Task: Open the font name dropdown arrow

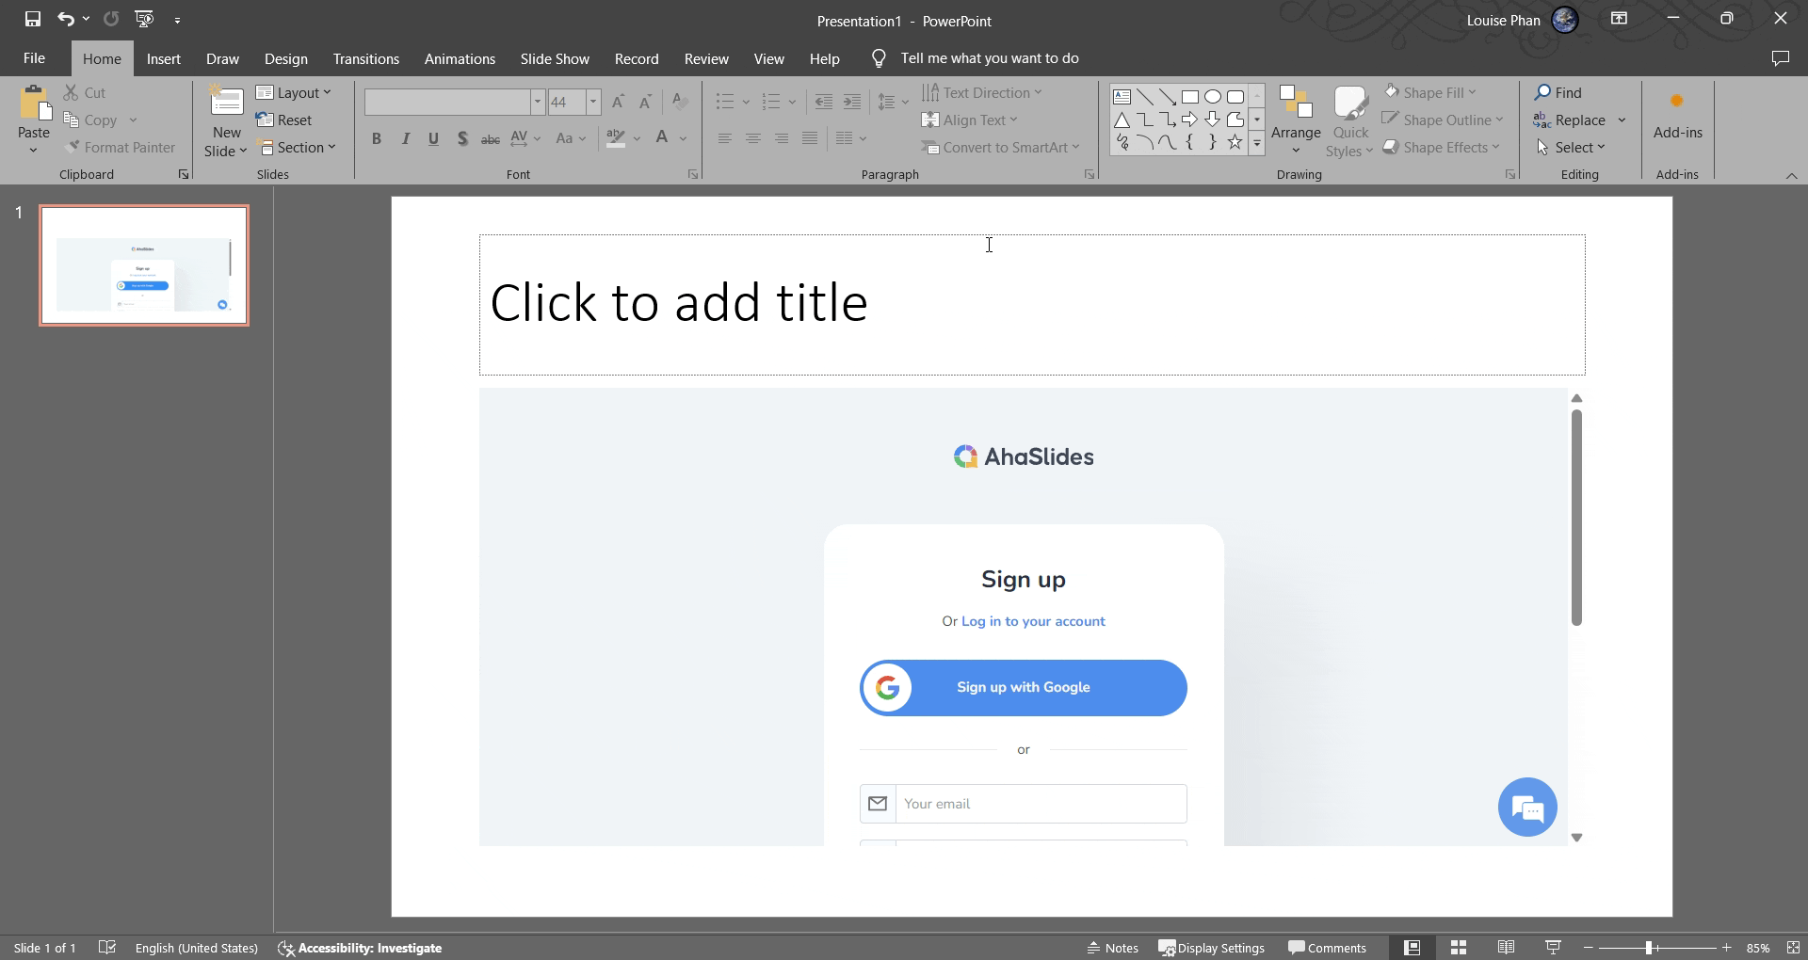Action: (537, 102)
